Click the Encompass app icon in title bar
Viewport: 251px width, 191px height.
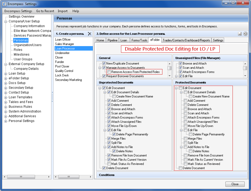click(x=4, y=4)
